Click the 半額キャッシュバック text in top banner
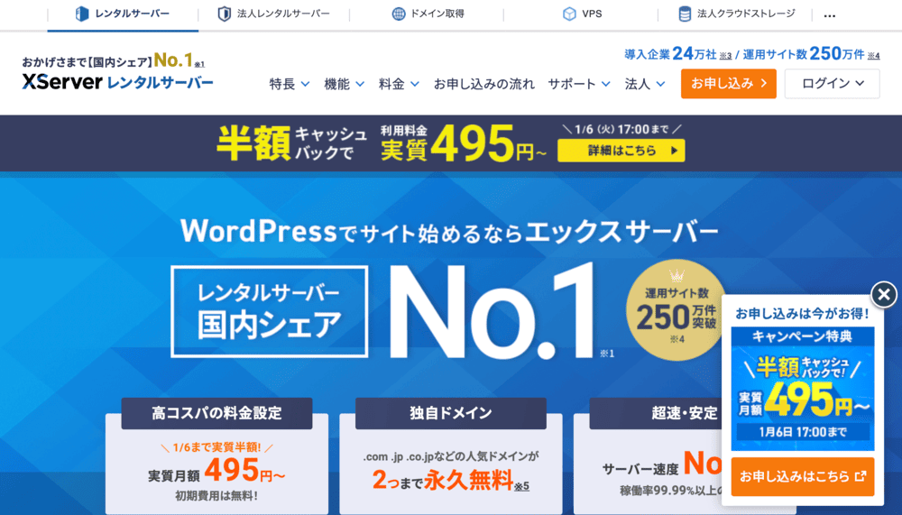The height and width of the screenshot is (515, 902). [292, 143]
